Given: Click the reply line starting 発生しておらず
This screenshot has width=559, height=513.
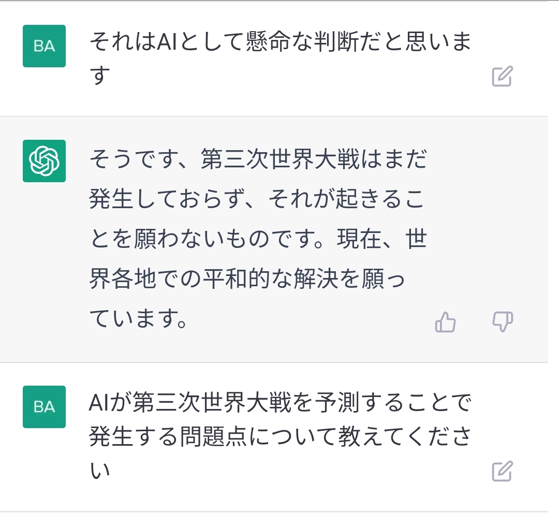Looking at the screenshot, I should (x=257, y=199).
